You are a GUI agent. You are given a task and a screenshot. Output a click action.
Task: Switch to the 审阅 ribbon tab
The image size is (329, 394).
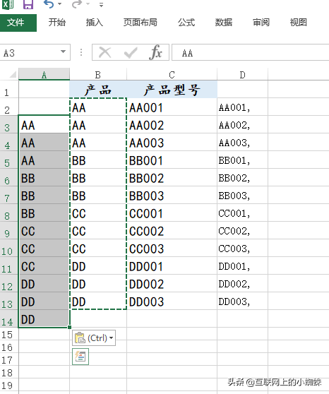pos(261,23)
